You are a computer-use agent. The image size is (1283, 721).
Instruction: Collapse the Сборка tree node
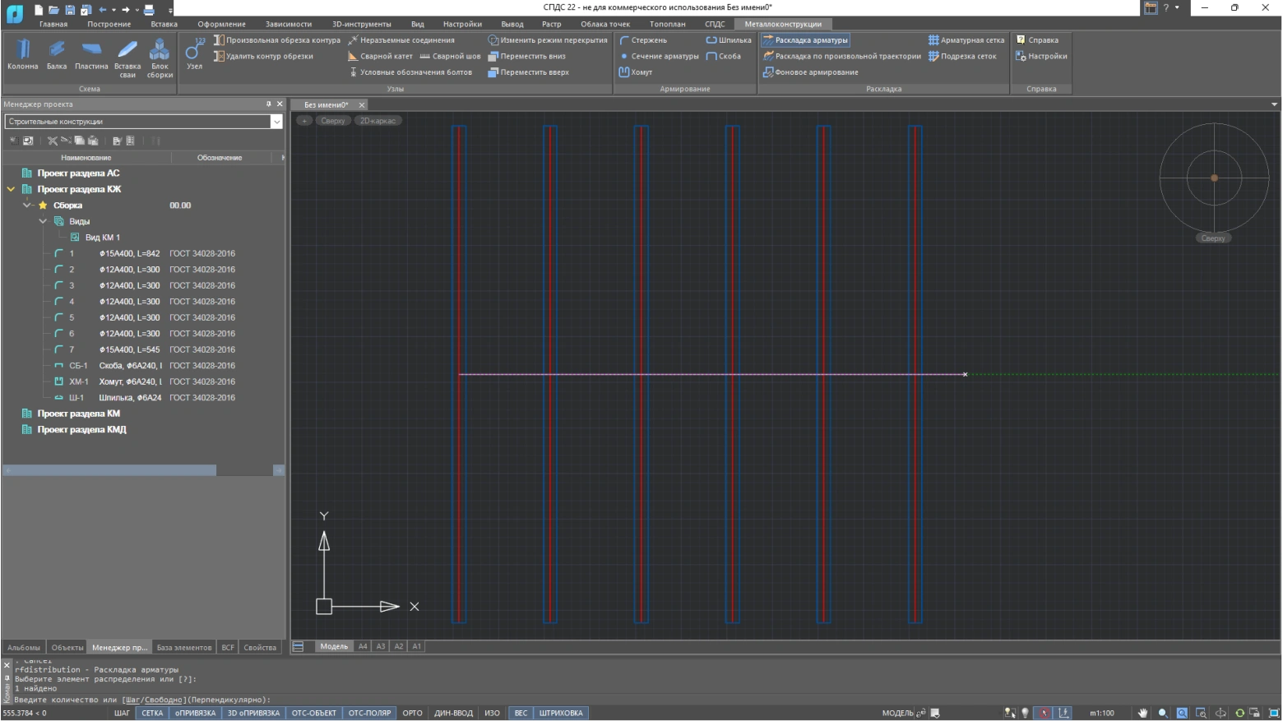pyautogui.click(x=27, y=206)
